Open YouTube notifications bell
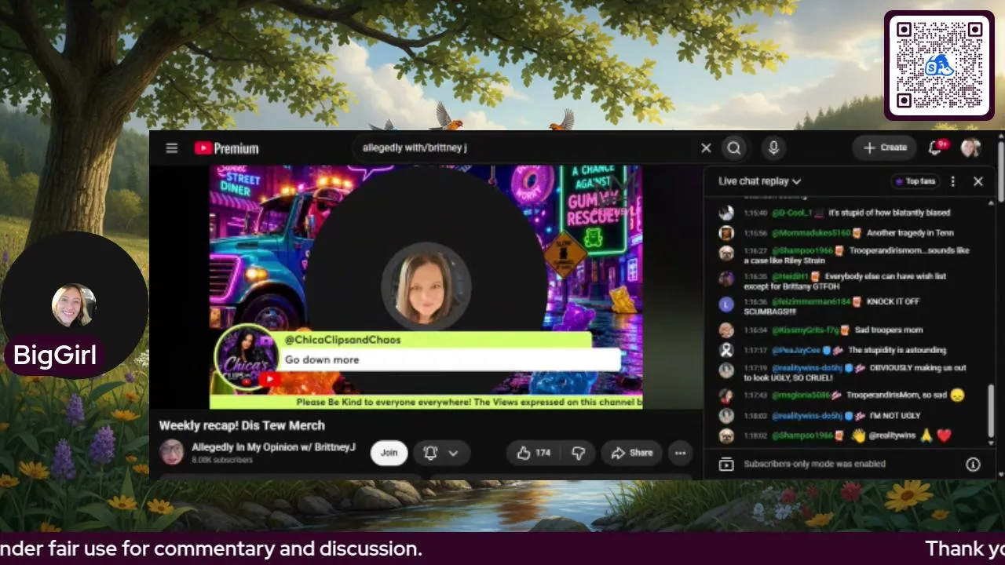This screenshot has width=1005, height=565. click(936, 148)
